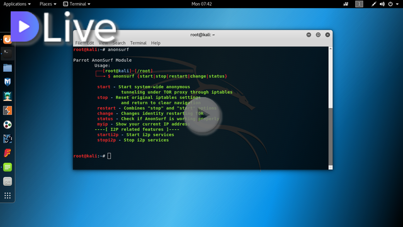
Task: Launch Armitage from the dock
Action: [8, 96]
